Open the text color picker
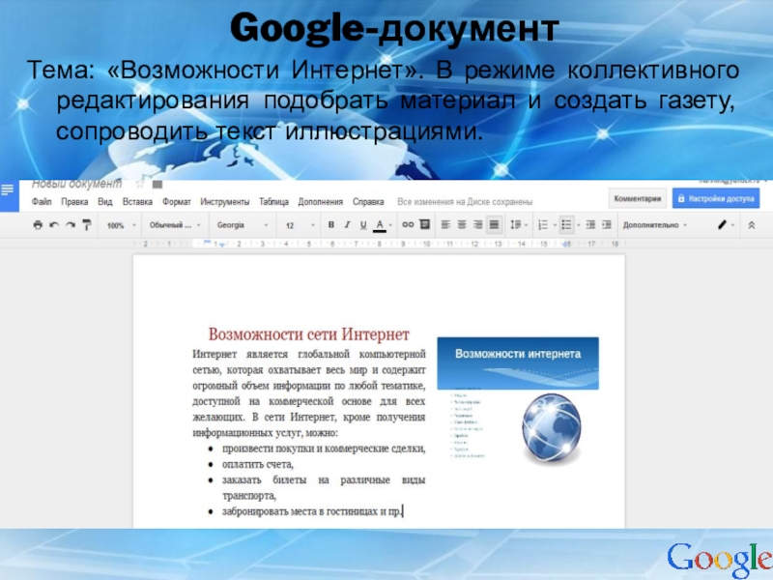The height and width of the screenshot is (580, 773). click(380, 224)
